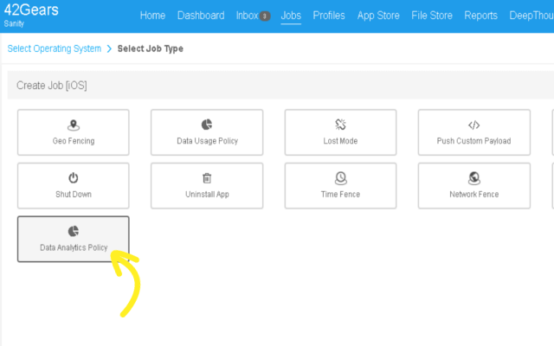Image resolution: width=554 pixels, height=346 pixels.
Task: Click the Network Fence globe icon
Action: coord(474,178)
